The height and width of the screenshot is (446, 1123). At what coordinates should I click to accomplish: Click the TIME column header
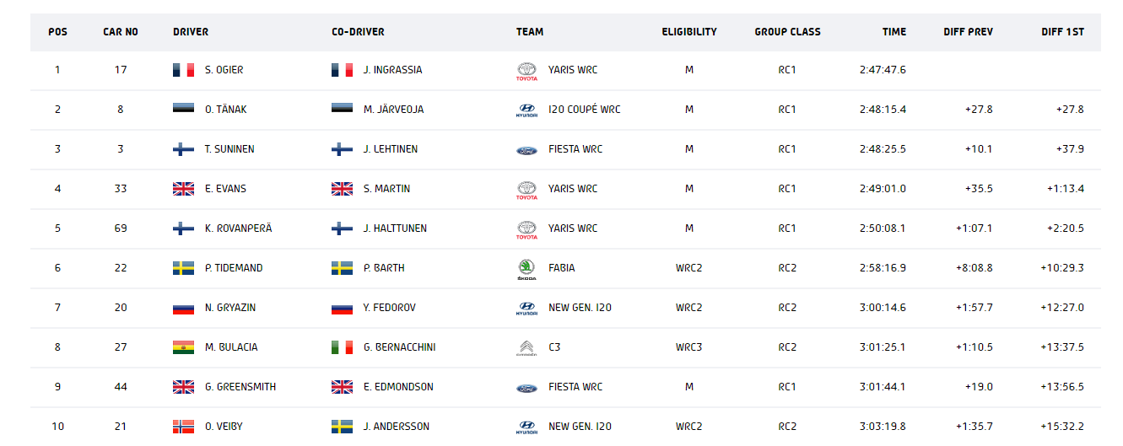pyautogui.click(x=894, y=32)
